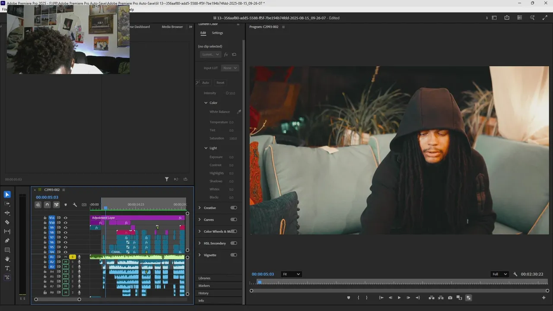Screen dimensions: 553x311
Task: Go to In point in Program monitor
Action: (x=381, y=298)
